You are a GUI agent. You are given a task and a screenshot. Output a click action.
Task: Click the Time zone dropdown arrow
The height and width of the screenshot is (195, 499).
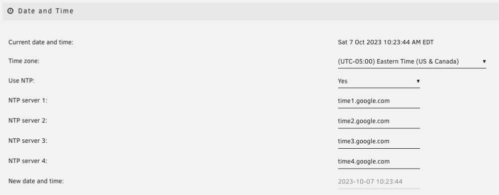point(484,62)
